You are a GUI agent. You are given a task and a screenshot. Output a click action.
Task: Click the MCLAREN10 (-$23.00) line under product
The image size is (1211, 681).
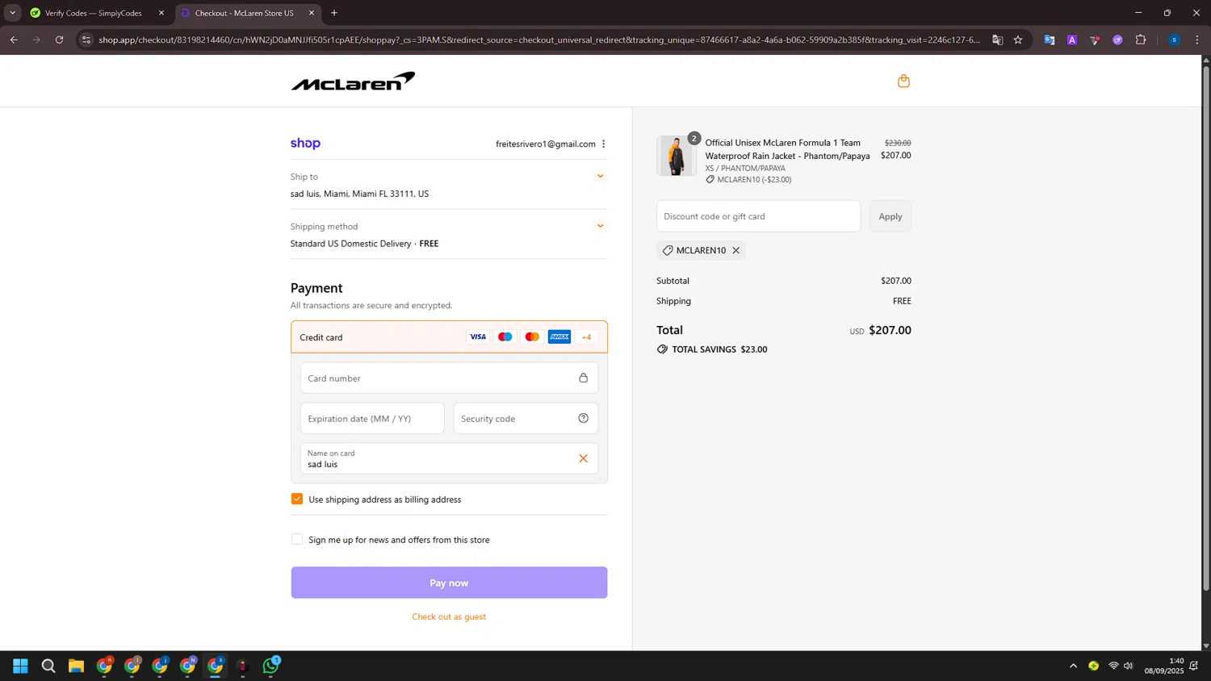coord(748,180)
